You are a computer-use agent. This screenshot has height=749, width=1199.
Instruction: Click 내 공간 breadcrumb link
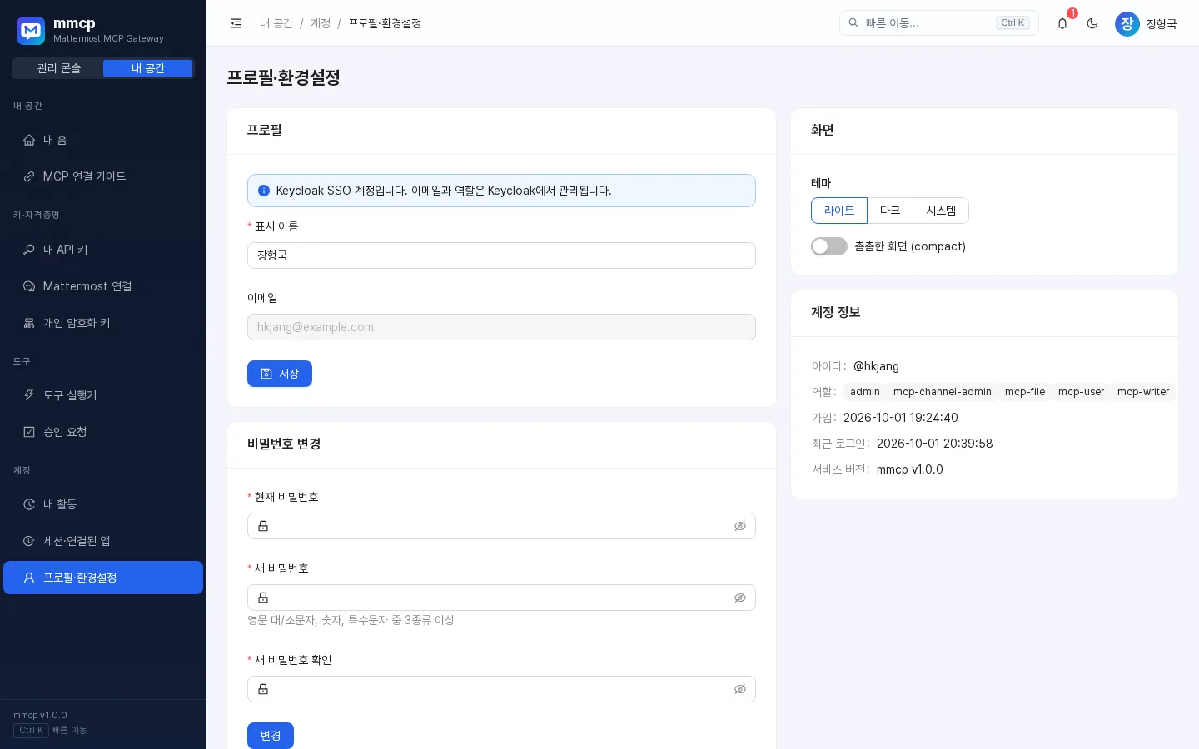pyautogui.click(x=276, y=23)
